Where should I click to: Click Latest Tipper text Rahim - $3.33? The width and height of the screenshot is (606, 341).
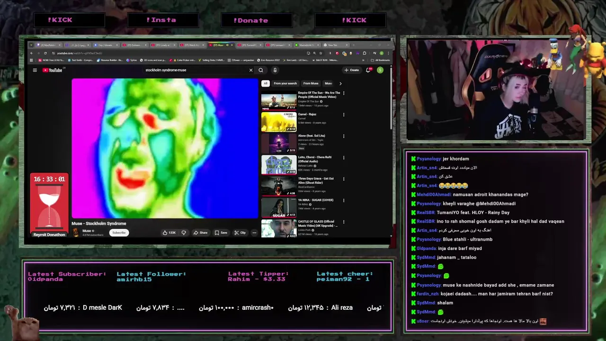click(x=256, y=279)
